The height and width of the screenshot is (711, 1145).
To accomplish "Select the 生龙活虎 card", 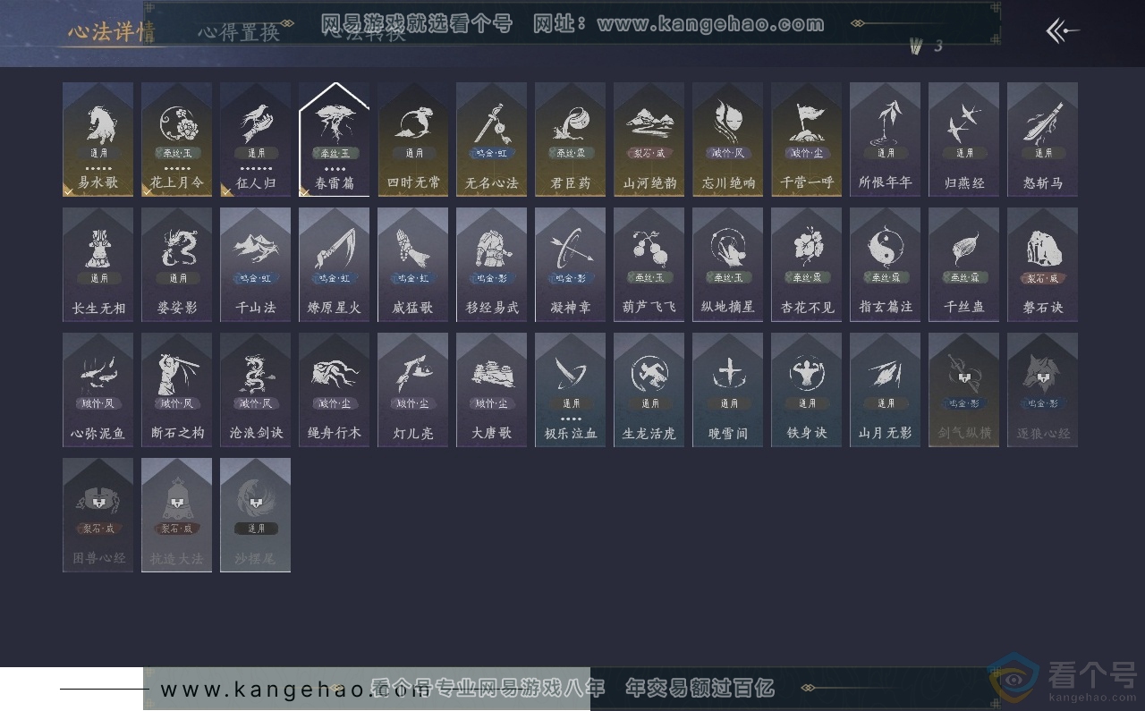I will tap(649, 390).
